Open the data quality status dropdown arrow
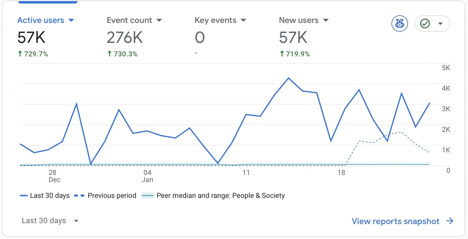This screenshot has width=468, height=239. click(440, 24)
